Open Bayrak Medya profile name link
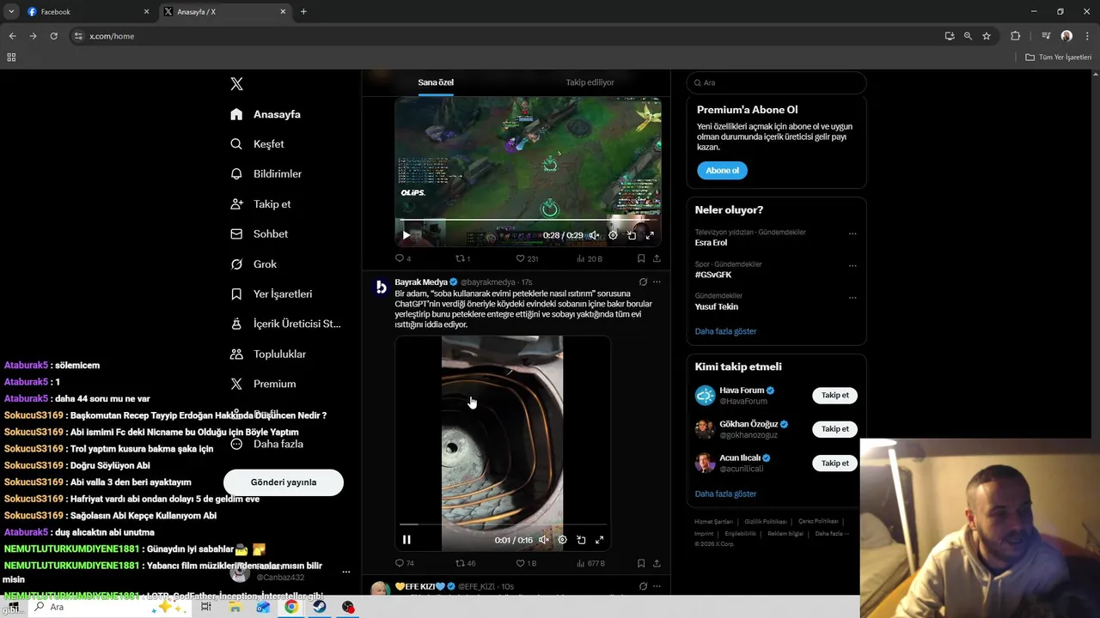The width and height of the screenshot is (1100, 618). 421,282
